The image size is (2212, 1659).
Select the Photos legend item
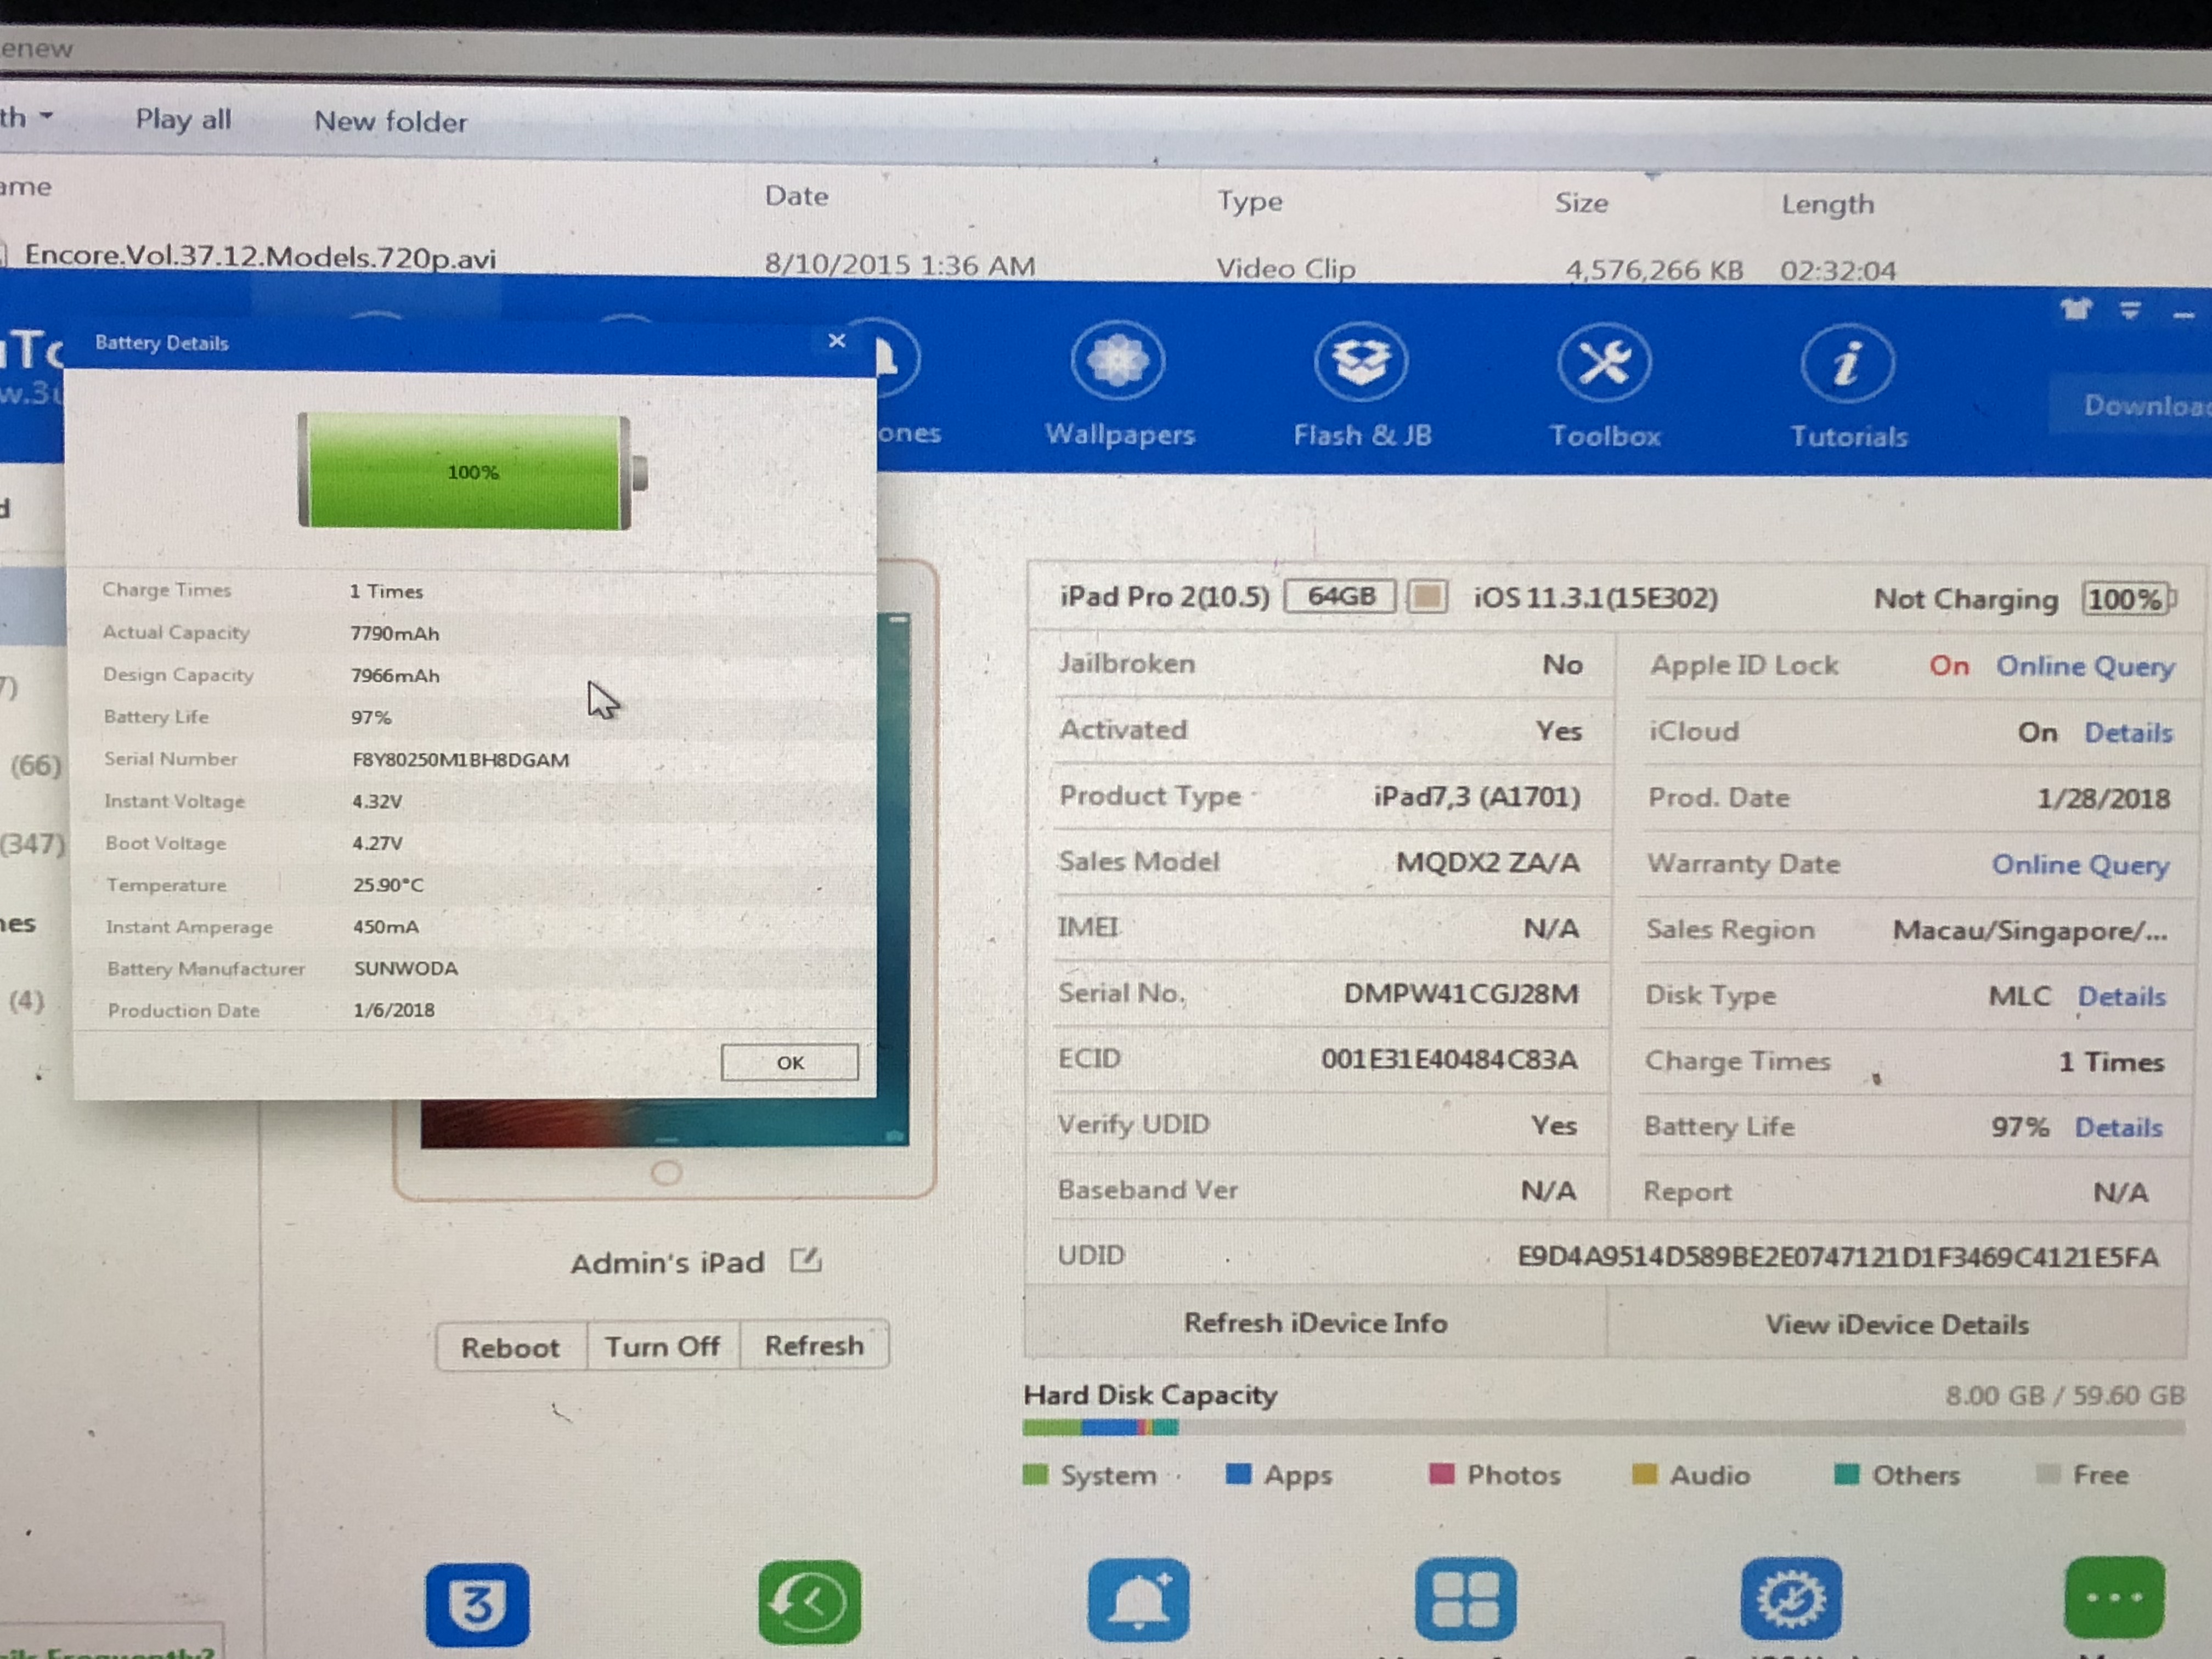pos(1495,1475)
